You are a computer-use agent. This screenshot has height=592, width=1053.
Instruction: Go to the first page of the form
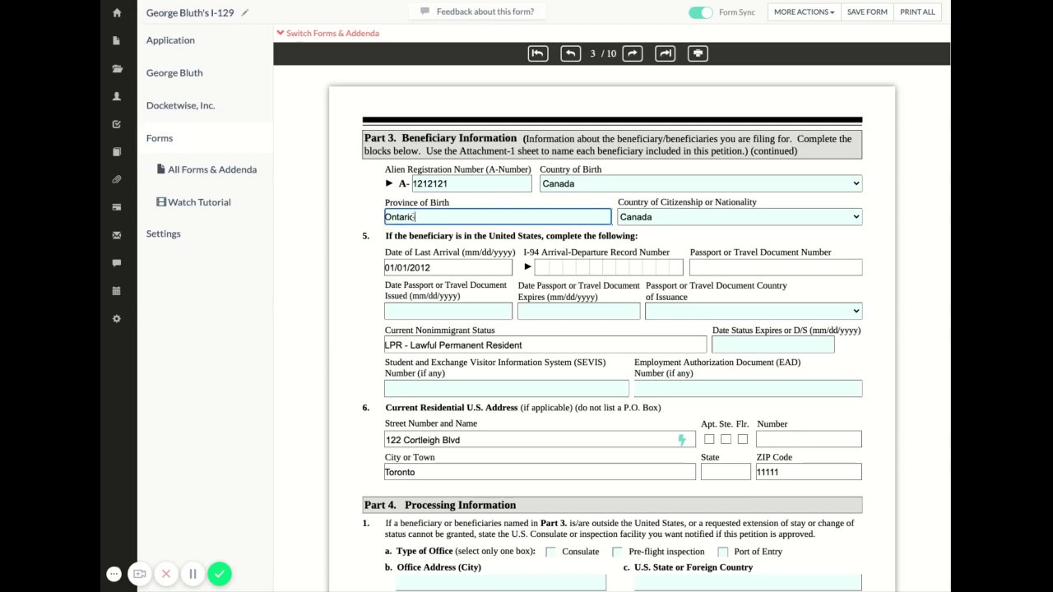coord(538,53)
